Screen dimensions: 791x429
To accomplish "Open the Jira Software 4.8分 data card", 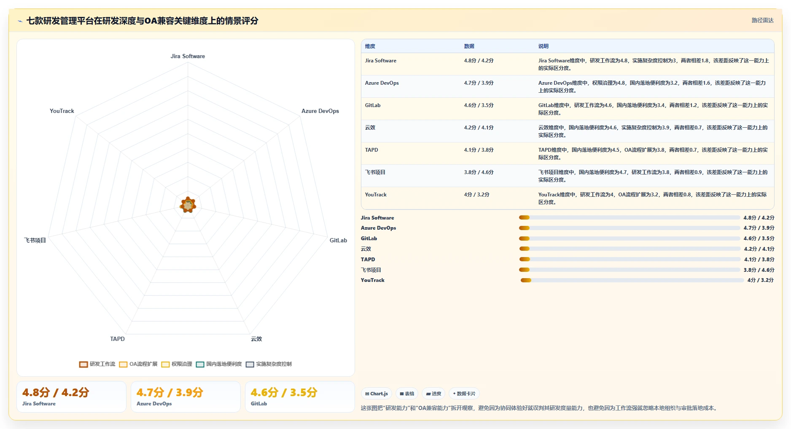I will (x=71, y=397).
